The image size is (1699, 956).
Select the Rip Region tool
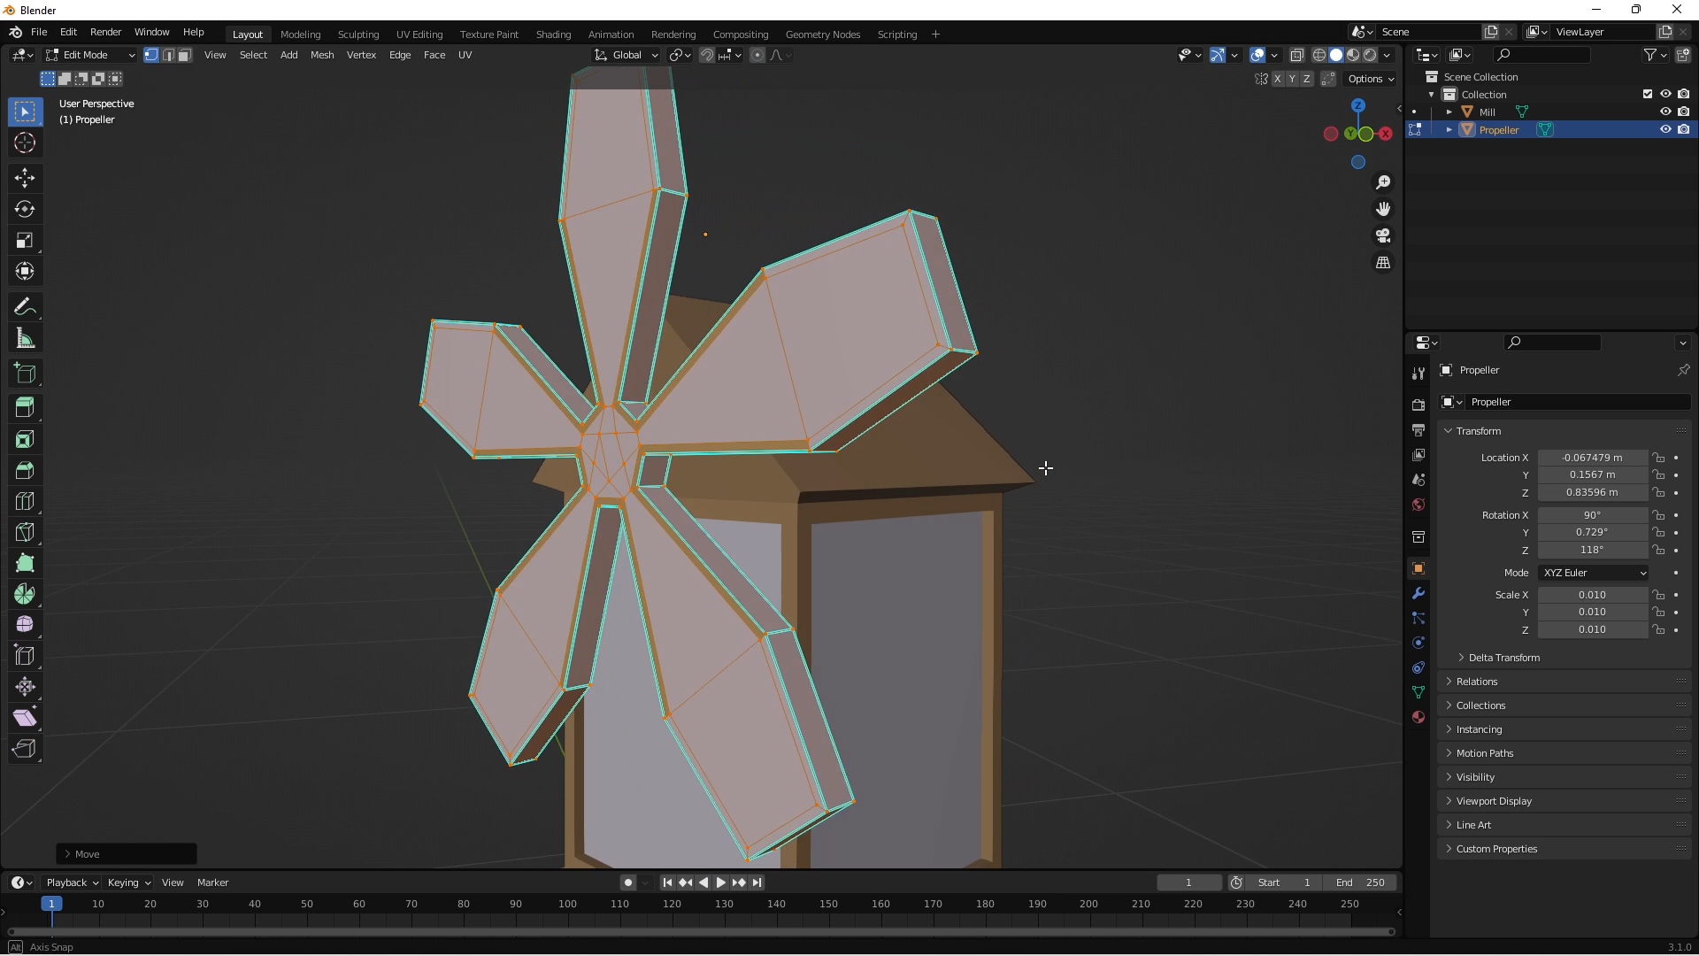[x=25, y=749]
